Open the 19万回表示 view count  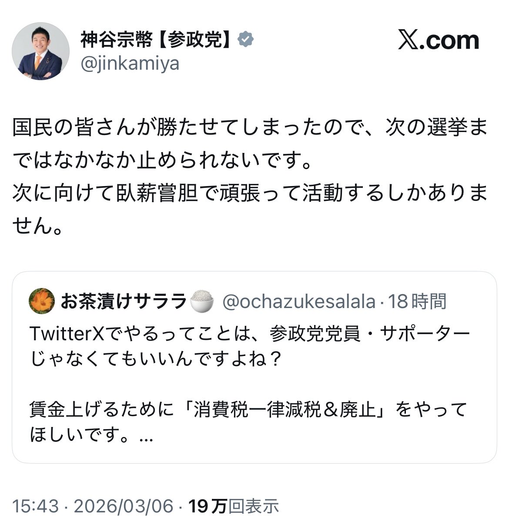[233, 506]
